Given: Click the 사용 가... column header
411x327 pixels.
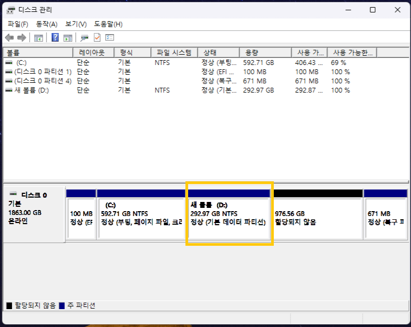Looking at the screenshot, I should pyautogui.click(x=309, y=53).
